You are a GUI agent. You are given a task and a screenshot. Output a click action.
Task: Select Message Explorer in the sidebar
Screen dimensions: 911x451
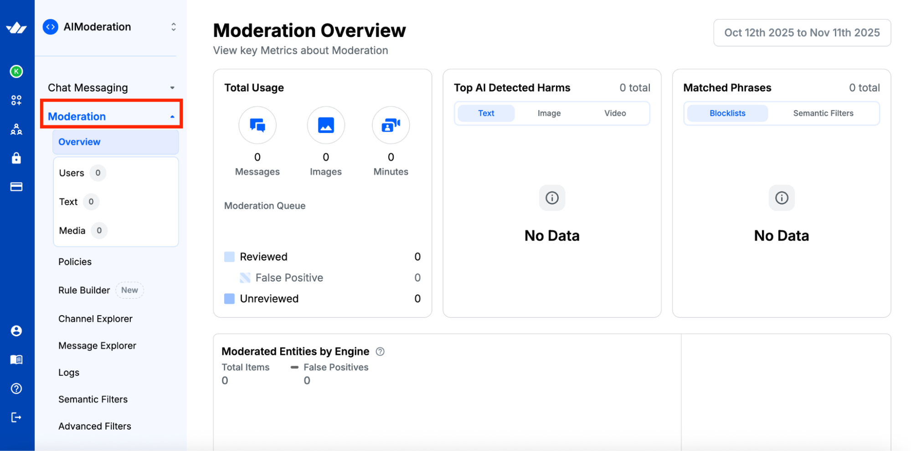click(97, 345)
